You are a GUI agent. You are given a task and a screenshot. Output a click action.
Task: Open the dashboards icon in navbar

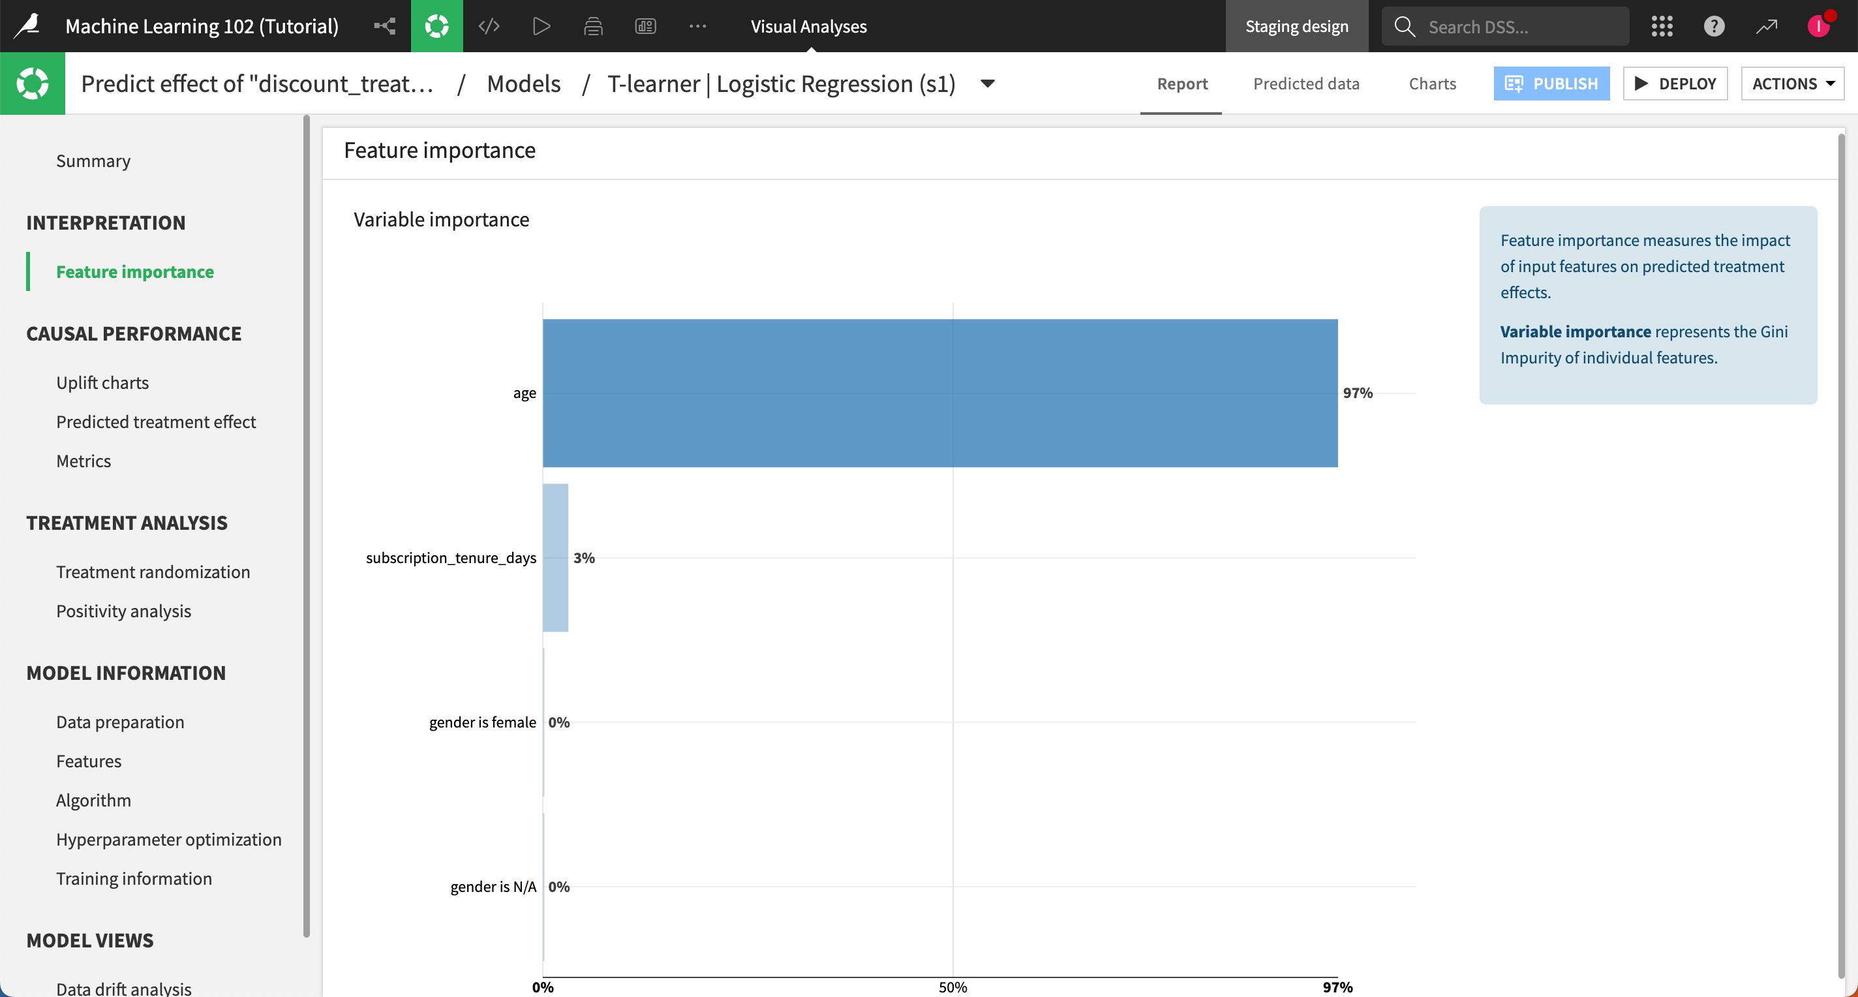click(x=645, y=26)
